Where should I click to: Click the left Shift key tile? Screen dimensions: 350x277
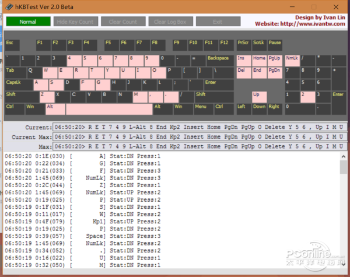click(x=22, y=97)
